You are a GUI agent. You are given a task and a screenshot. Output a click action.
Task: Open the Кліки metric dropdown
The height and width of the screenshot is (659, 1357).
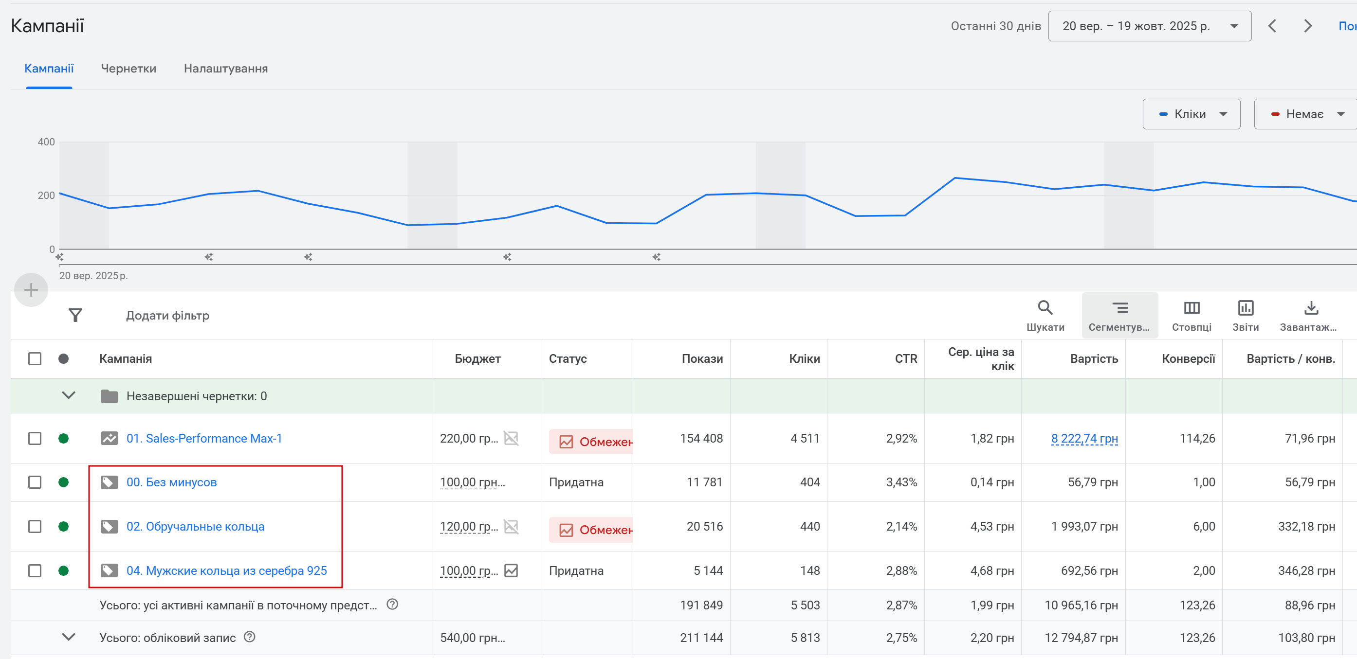(1191, 114)
